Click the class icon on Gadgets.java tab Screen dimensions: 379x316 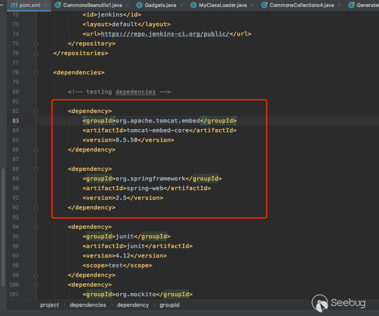[139, 5]
